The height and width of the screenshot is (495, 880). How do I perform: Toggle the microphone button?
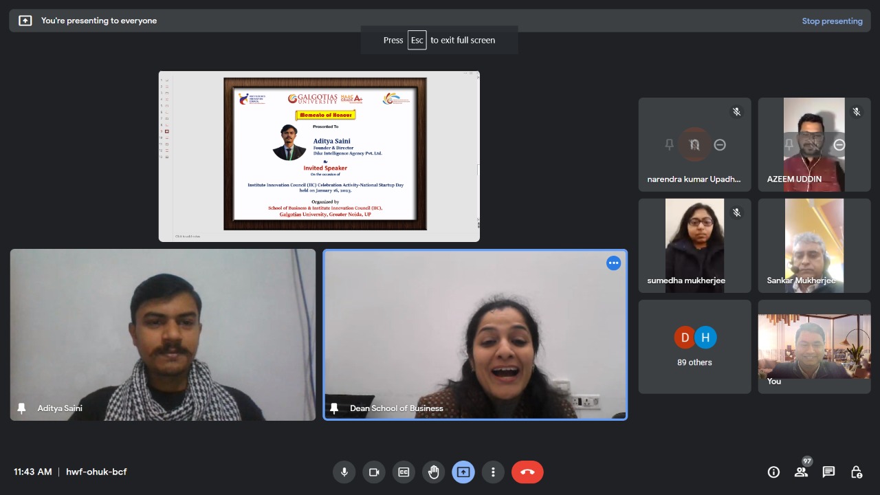coord(344,472)
